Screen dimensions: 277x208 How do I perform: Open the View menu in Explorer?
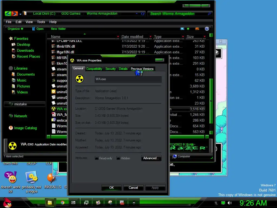coord(29,22)
